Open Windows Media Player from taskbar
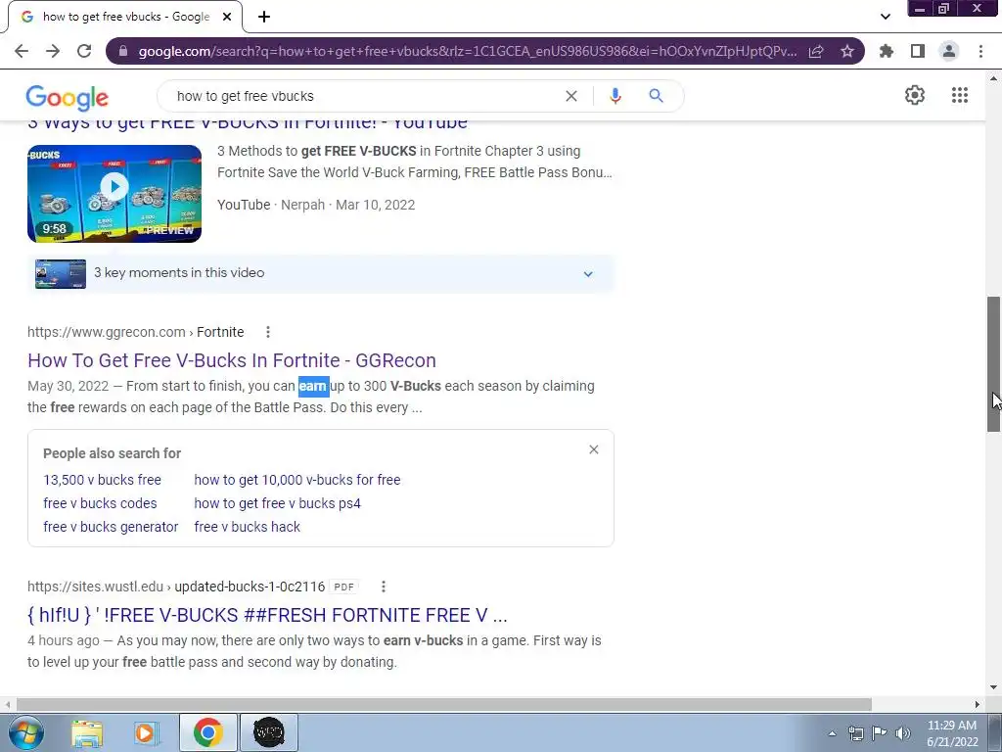The width and height of the screenshot is (1002, 752). pyautogui.click(x=146, y=732)
